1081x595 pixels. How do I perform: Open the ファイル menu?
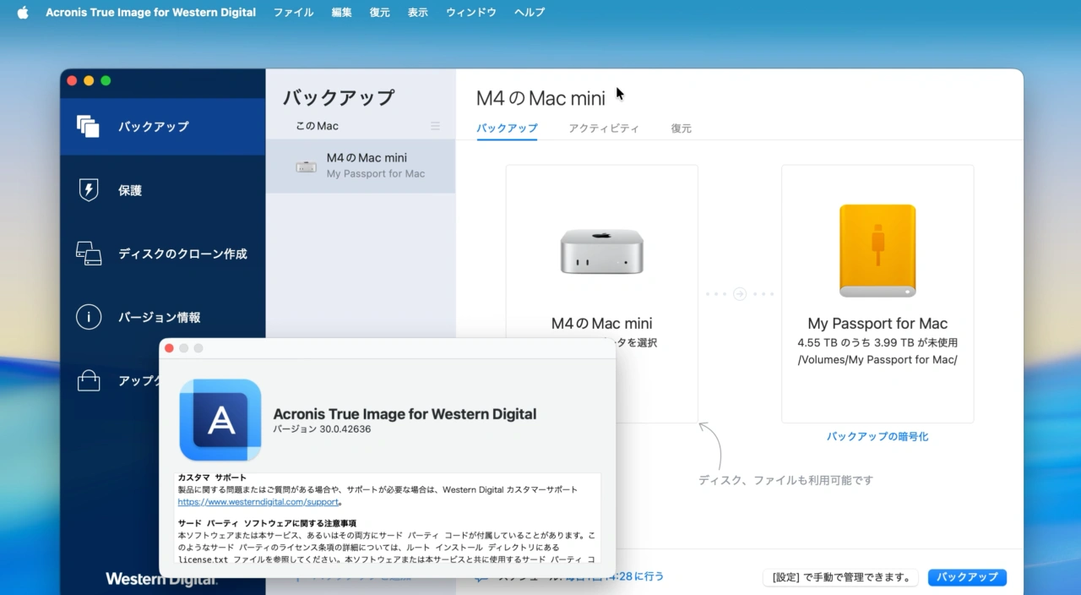(x=293, y=13)
